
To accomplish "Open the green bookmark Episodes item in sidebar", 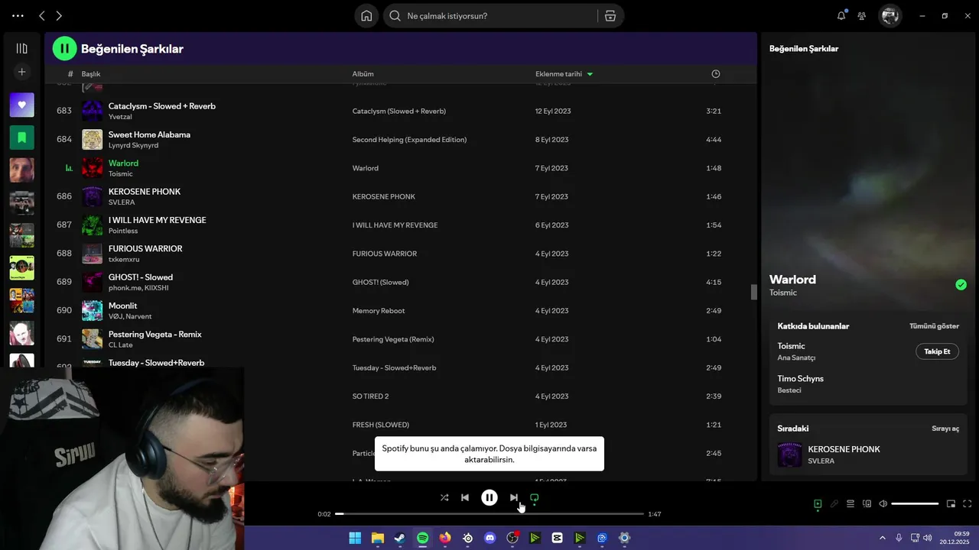I will tap(21, 137).
